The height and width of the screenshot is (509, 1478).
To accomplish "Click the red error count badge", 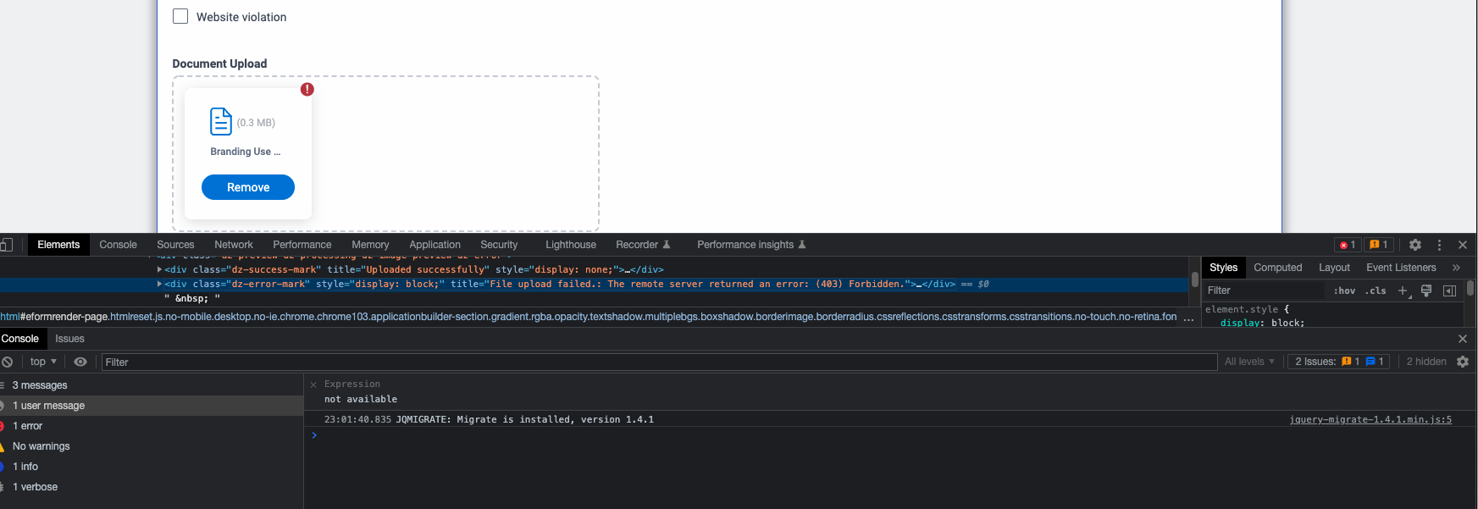I will 1347,245.
